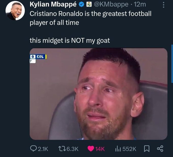Image resolution: width=173 pixels, height=157 pixels.
Task: Open the views bar-chart analytics icon
Action: coord(118,148)
